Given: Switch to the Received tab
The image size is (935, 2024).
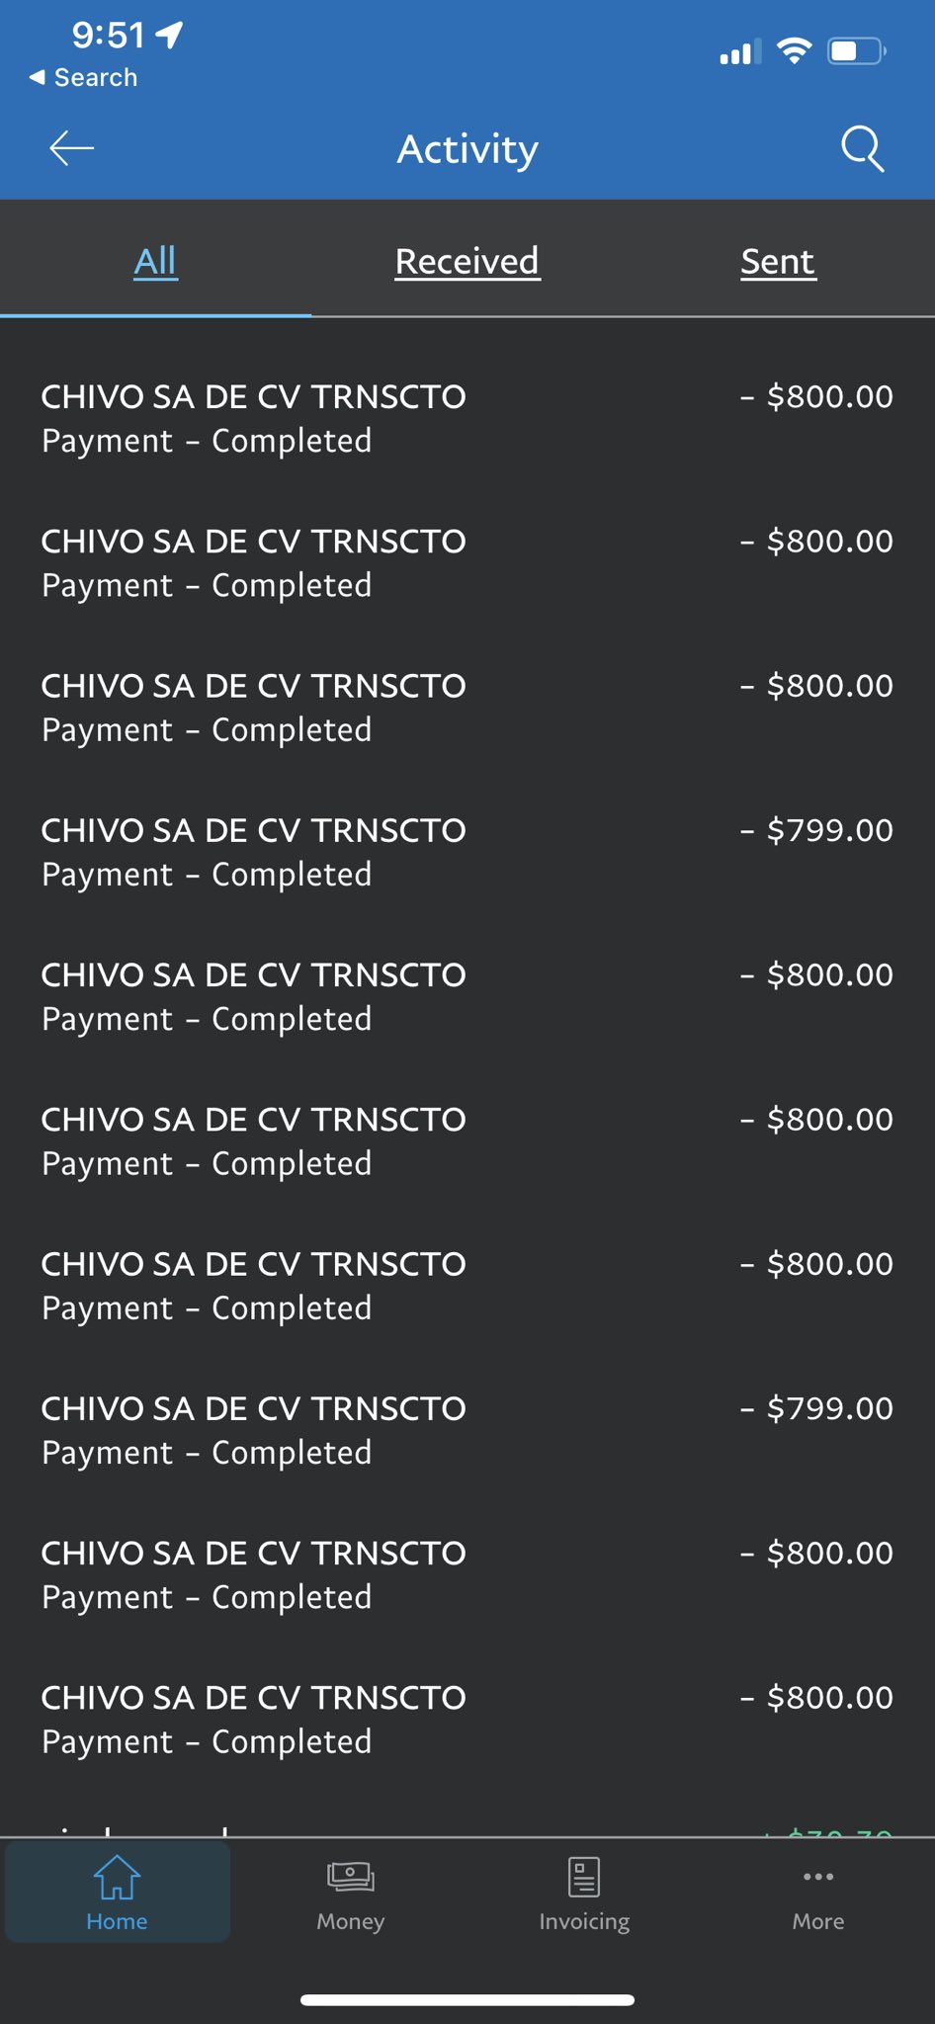Looking at the screenshot, I should [x=467, y=261].
